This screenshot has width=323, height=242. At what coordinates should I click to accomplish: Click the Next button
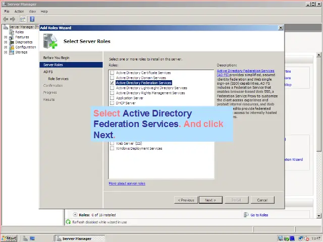pyautogui.click(x=210, y=200)
